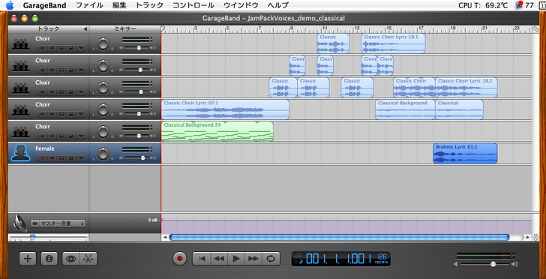Toggle the Cycle region button
546x279 pixels.
tap(270, 259)
